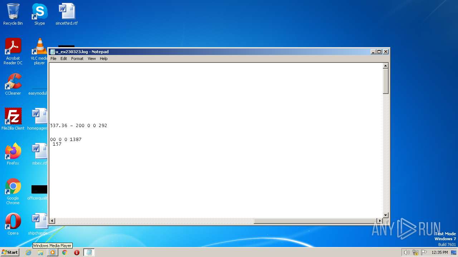The width and height of the screenshot is (458, 257).
Task: Switch to Notepad taskbar button
Action: coord(89,252)
